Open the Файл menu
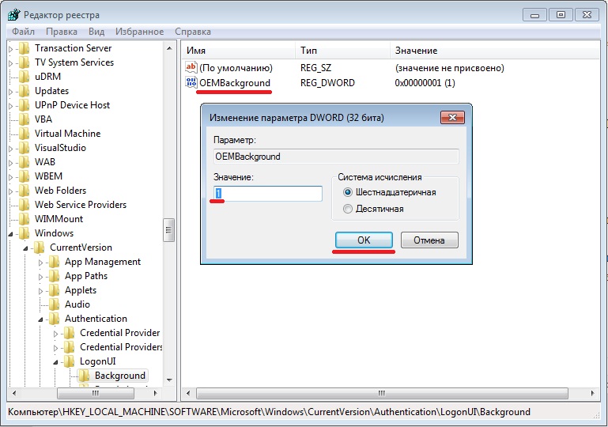 click(23, 32)
